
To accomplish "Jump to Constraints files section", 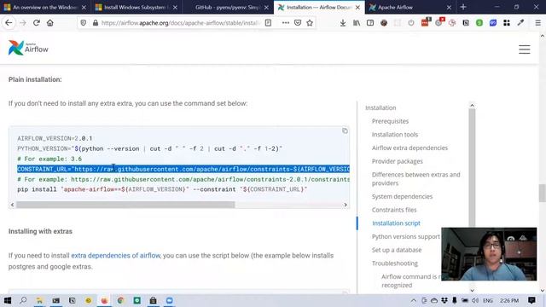I will [394, 210].
